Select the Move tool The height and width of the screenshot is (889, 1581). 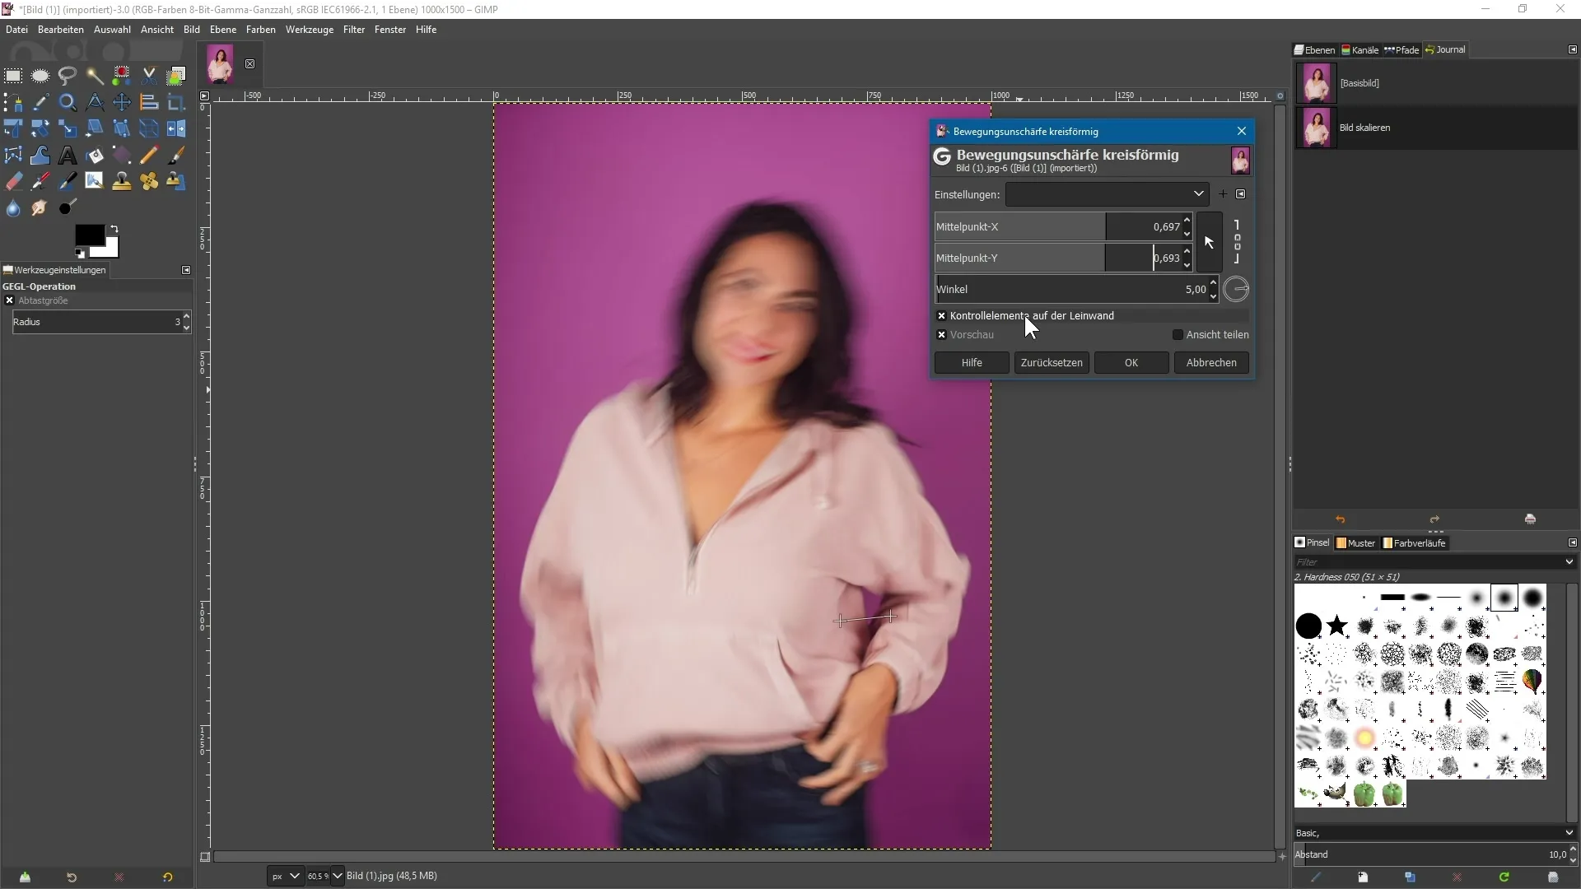click(x=122, y=103)
